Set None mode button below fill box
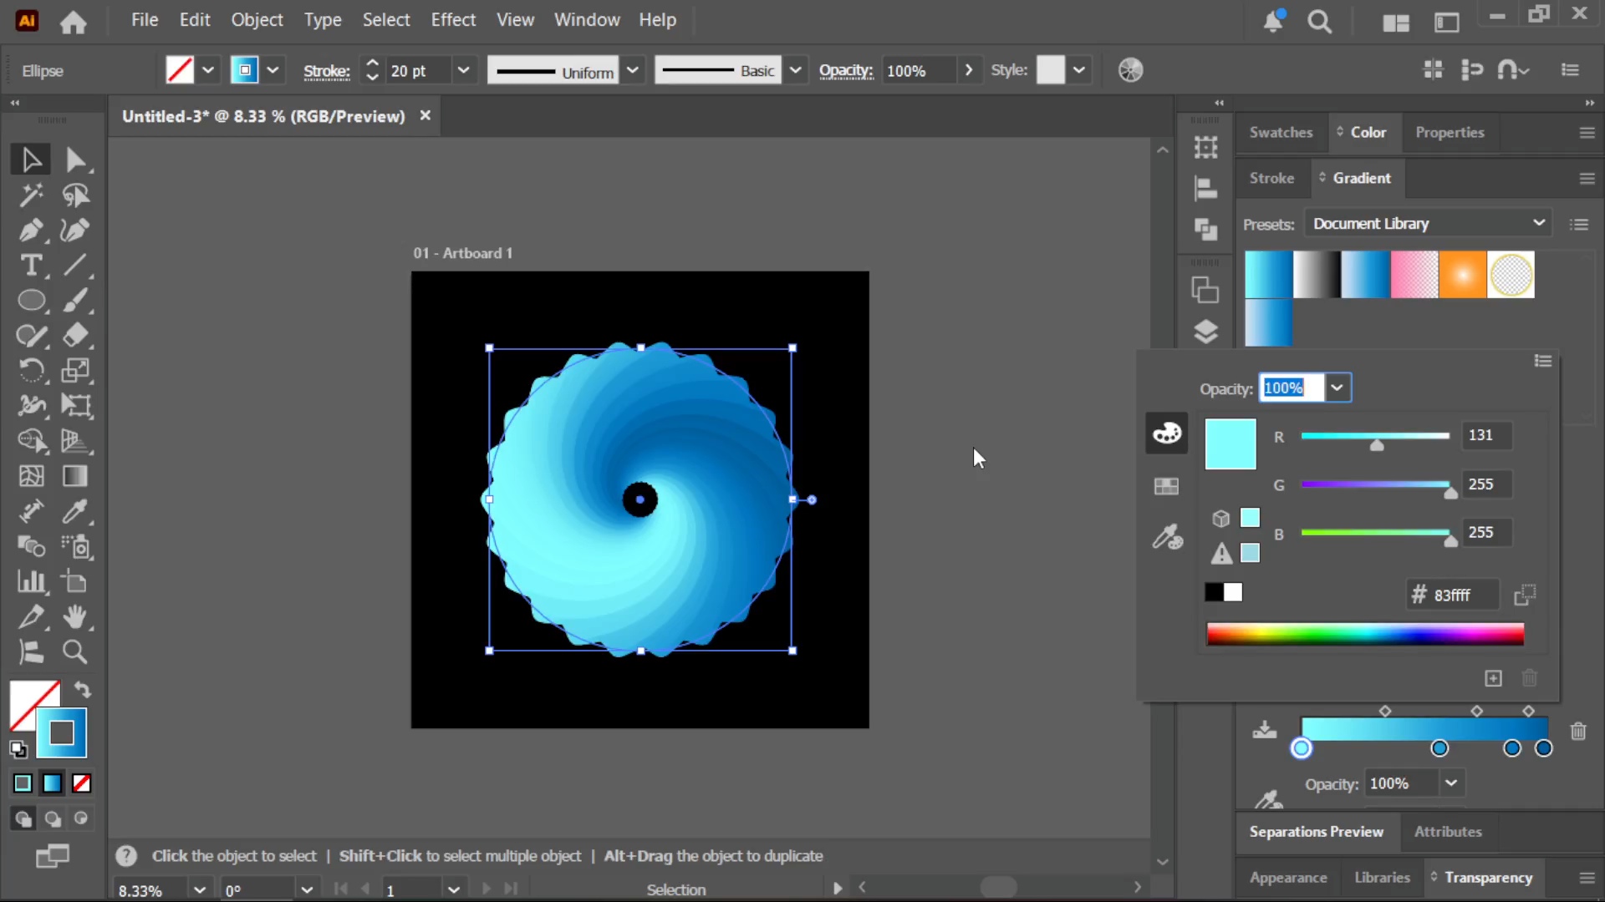This screenshot has width=1605, height=902. pyautogui.click(x=81, y=783)
